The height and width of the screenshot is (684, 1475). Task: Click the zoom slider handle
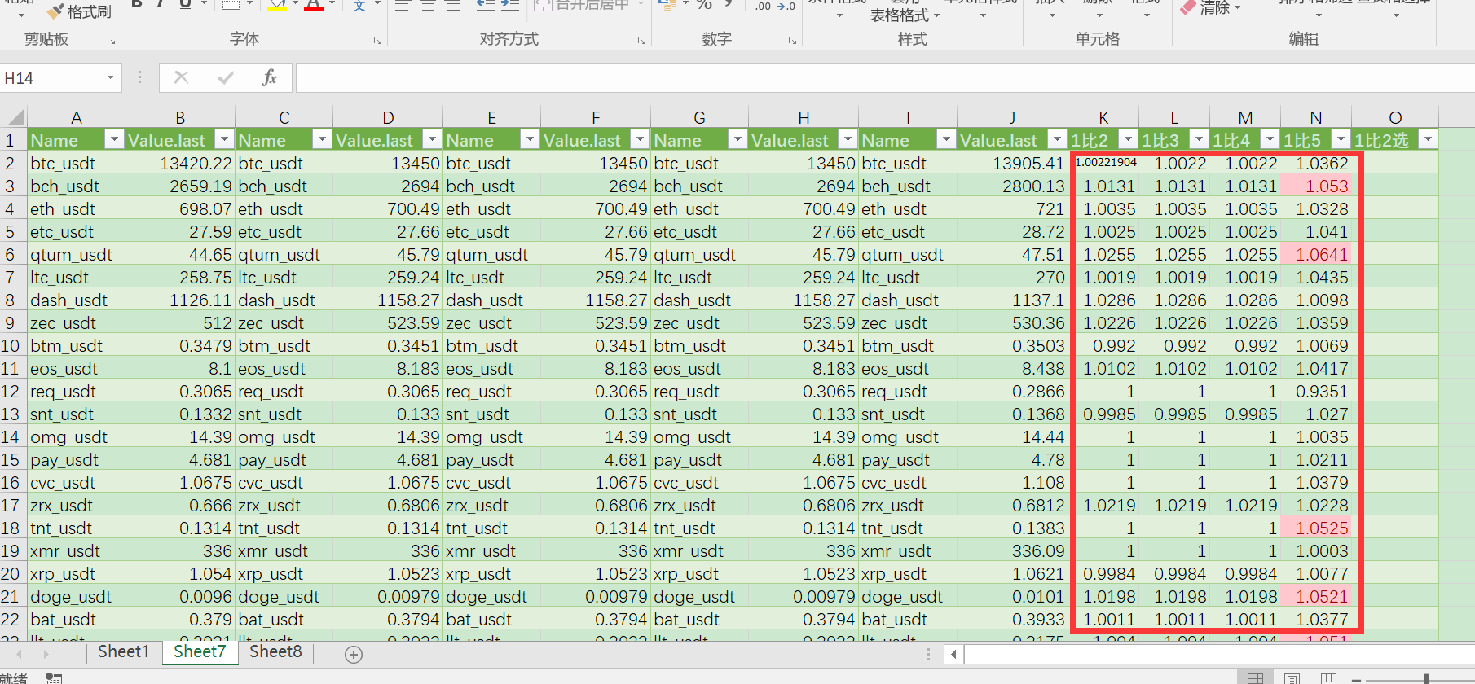pos(1425,679)
